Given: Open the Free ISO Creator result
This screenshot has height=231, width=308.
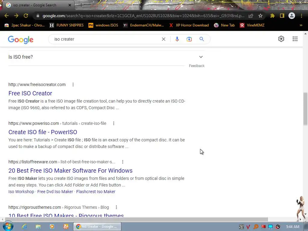Looking at the screenshot, I should [30, 93].
